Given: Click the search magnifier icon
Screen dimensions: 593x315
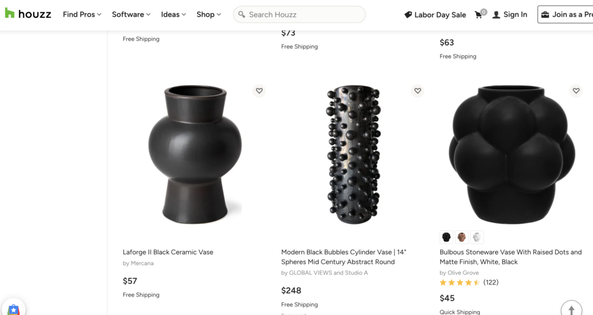Looking at the screenshot, I should click(241, 14).
